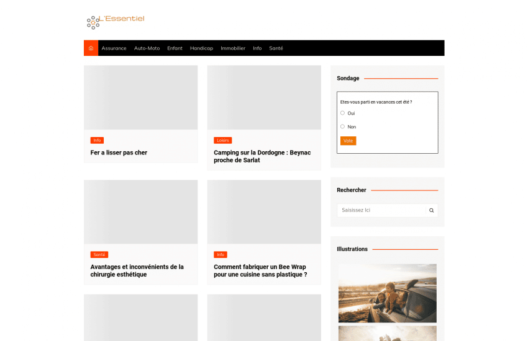This screenshot has width=528, height=341.
Task: Open the Handicap section
Action: click(201, 48)
